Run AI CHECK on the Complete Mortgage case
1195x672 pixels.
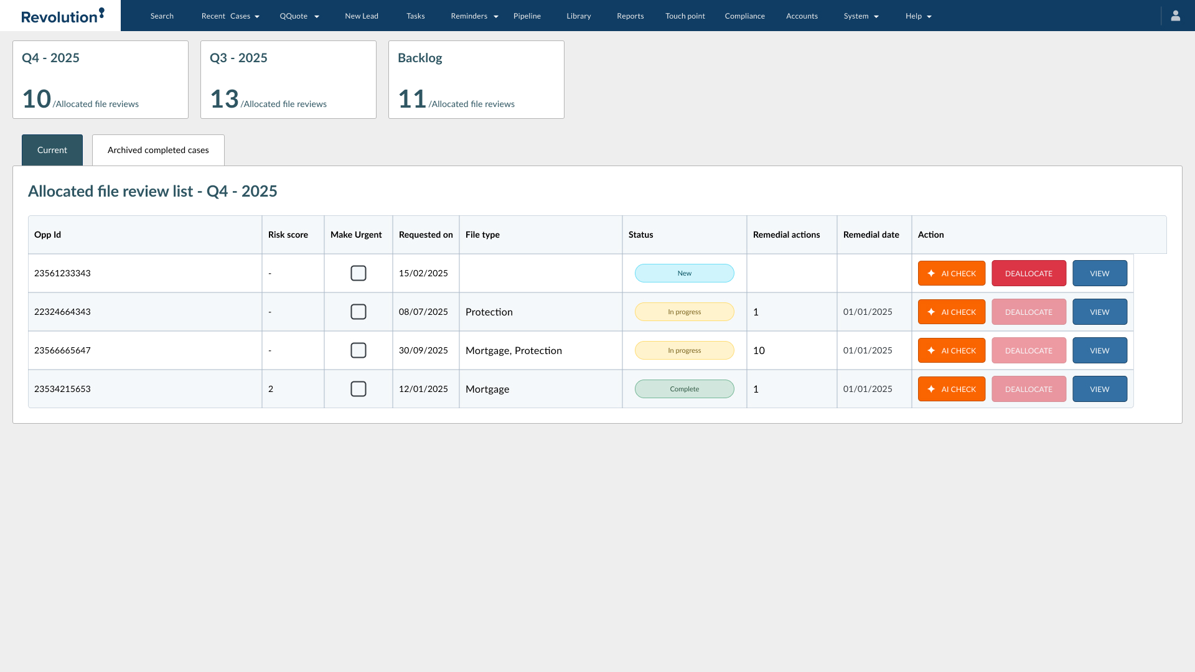pyautogui.click(x=951, y=389)
